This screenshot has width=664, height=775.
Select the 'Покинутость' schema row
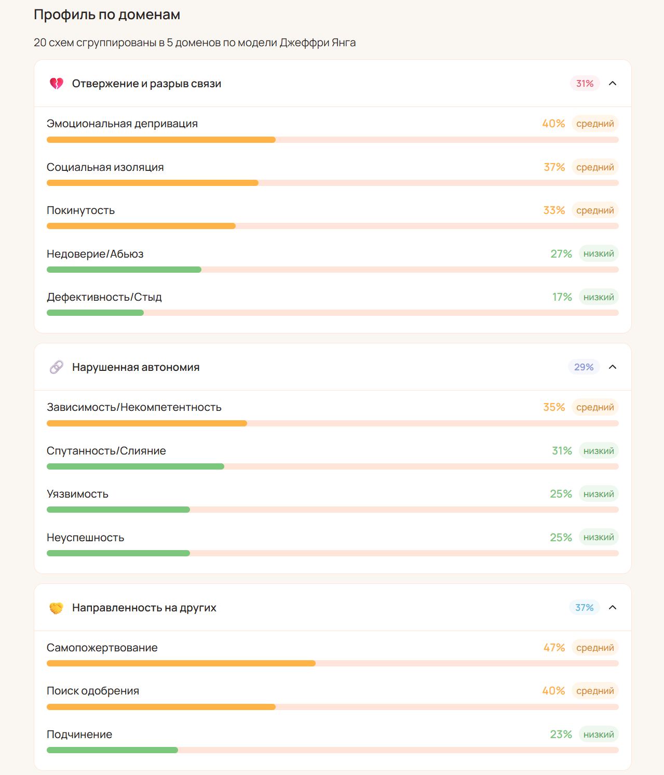[80, 210]
